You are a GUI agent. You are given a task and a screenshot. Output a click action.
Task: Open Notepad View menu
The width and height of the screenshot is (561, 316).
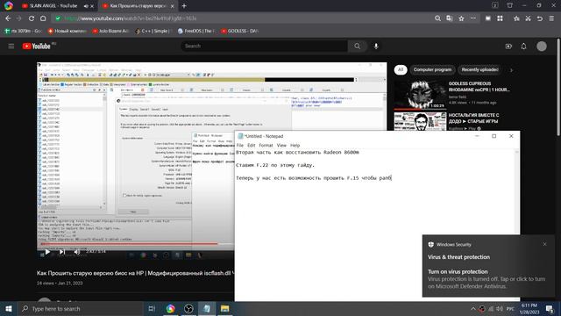click(x=281, y=146)
